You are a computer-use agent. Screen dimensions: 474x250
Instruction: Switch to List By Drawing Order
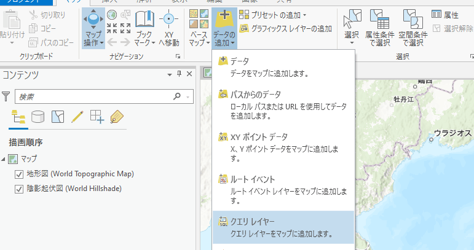click(x=18, y=117)
